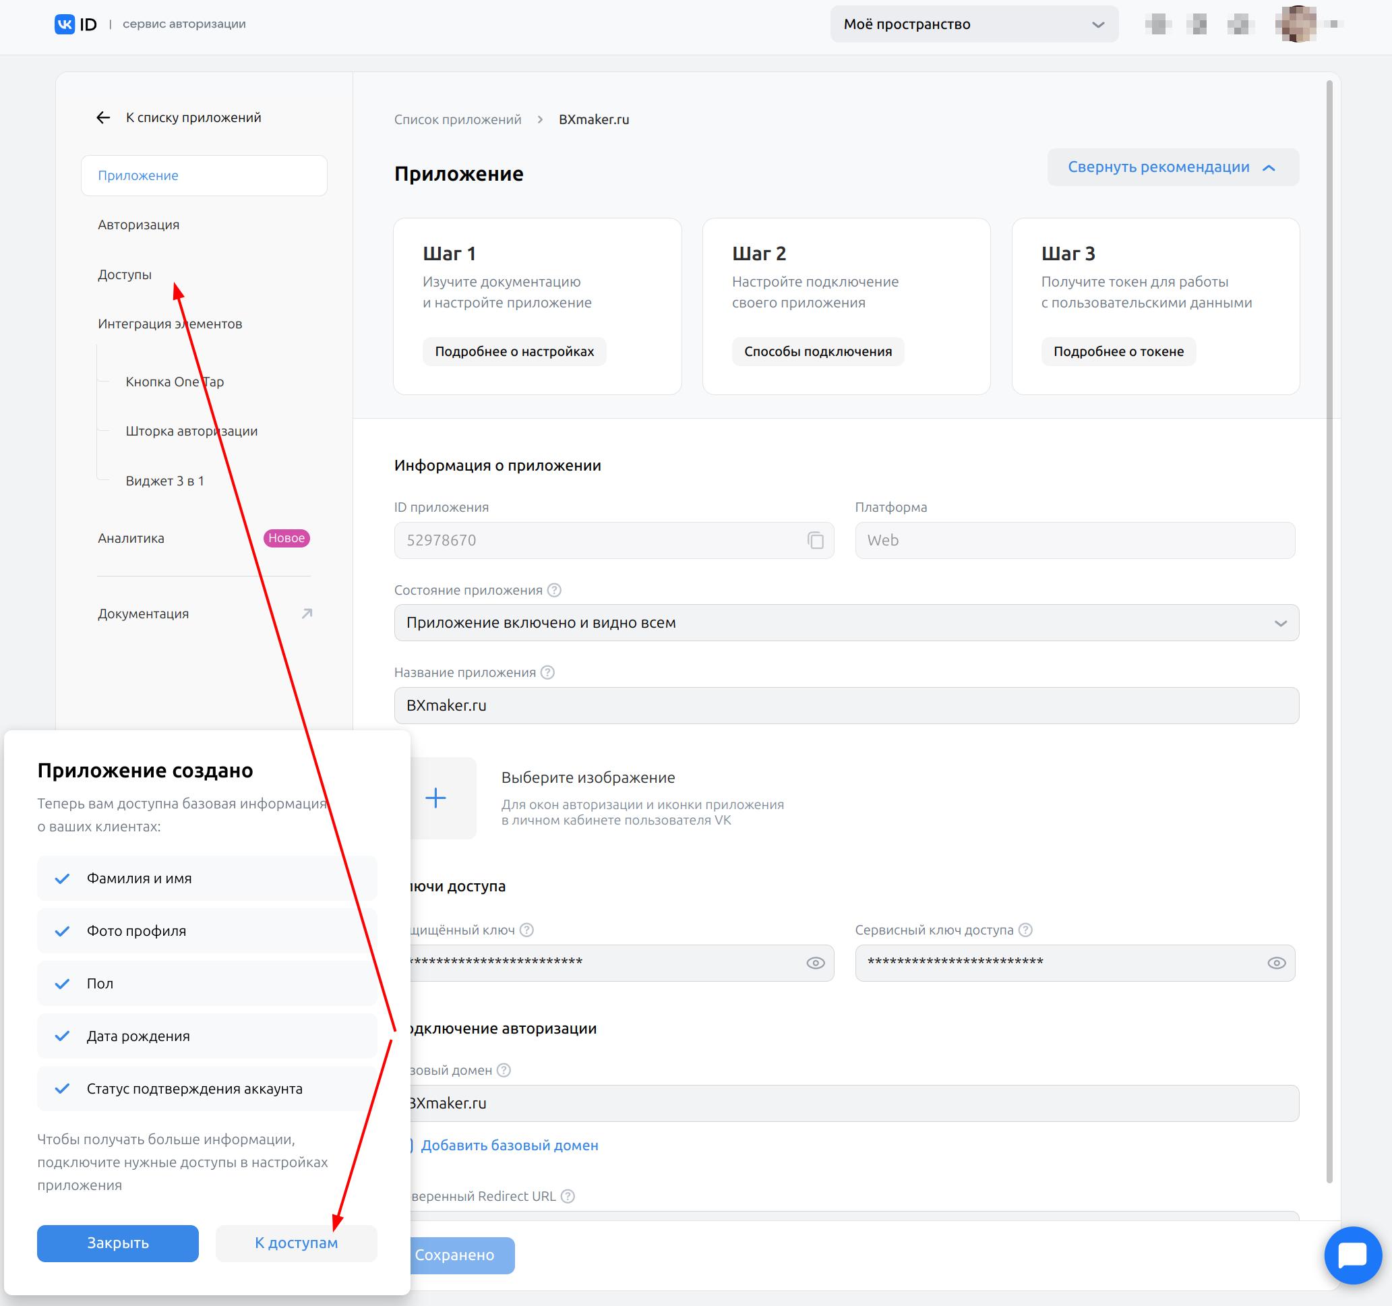Open Виджет 3 в 1 settings
Viewport: 1392px width, 1306px height.
[164, 481]
